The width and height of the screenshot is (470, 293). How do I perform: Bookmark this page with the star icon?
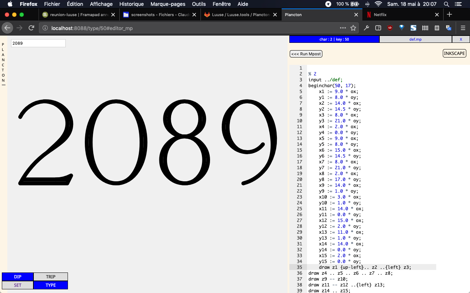point(353,28)
